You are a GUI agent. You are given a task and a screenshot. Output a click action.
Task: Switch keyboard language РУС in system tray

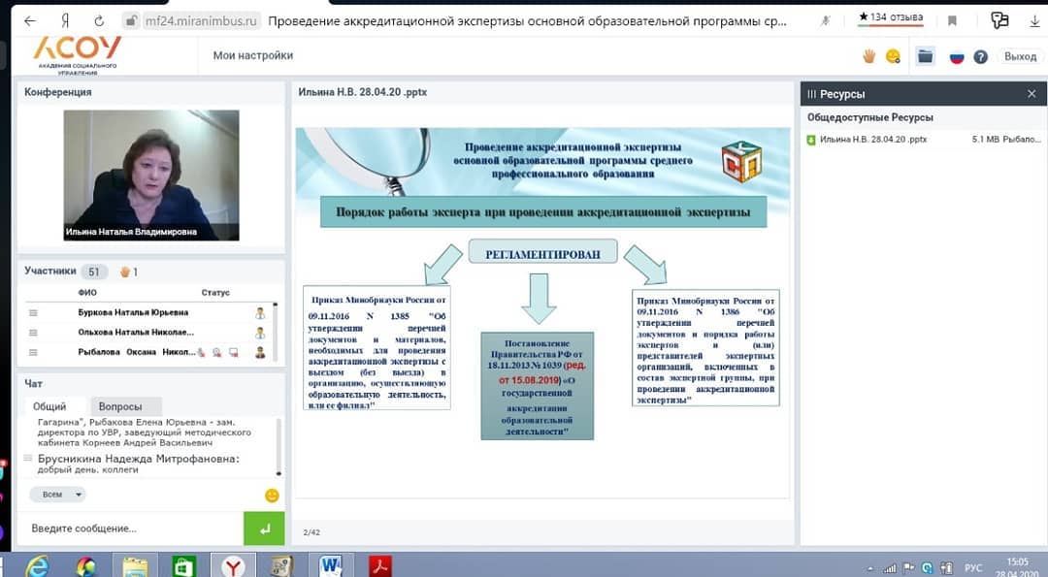(x=973, y=568)
